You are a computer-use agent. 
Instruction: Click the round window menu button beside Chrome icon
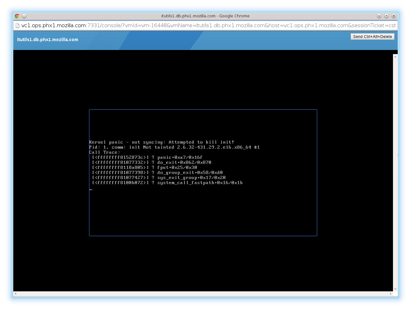pyautogui.click(x=24, y=16)
